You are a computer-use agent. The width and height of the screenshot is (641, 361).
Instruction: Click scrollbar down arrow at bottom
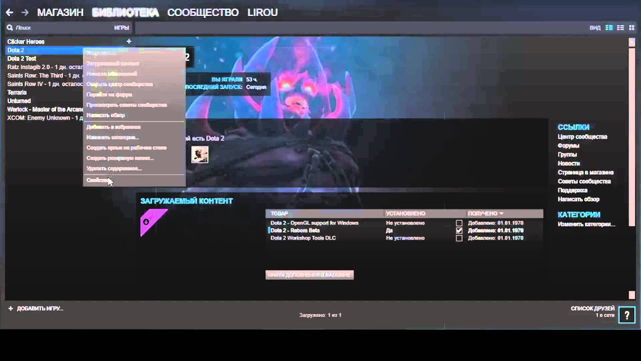coord(632,295)
